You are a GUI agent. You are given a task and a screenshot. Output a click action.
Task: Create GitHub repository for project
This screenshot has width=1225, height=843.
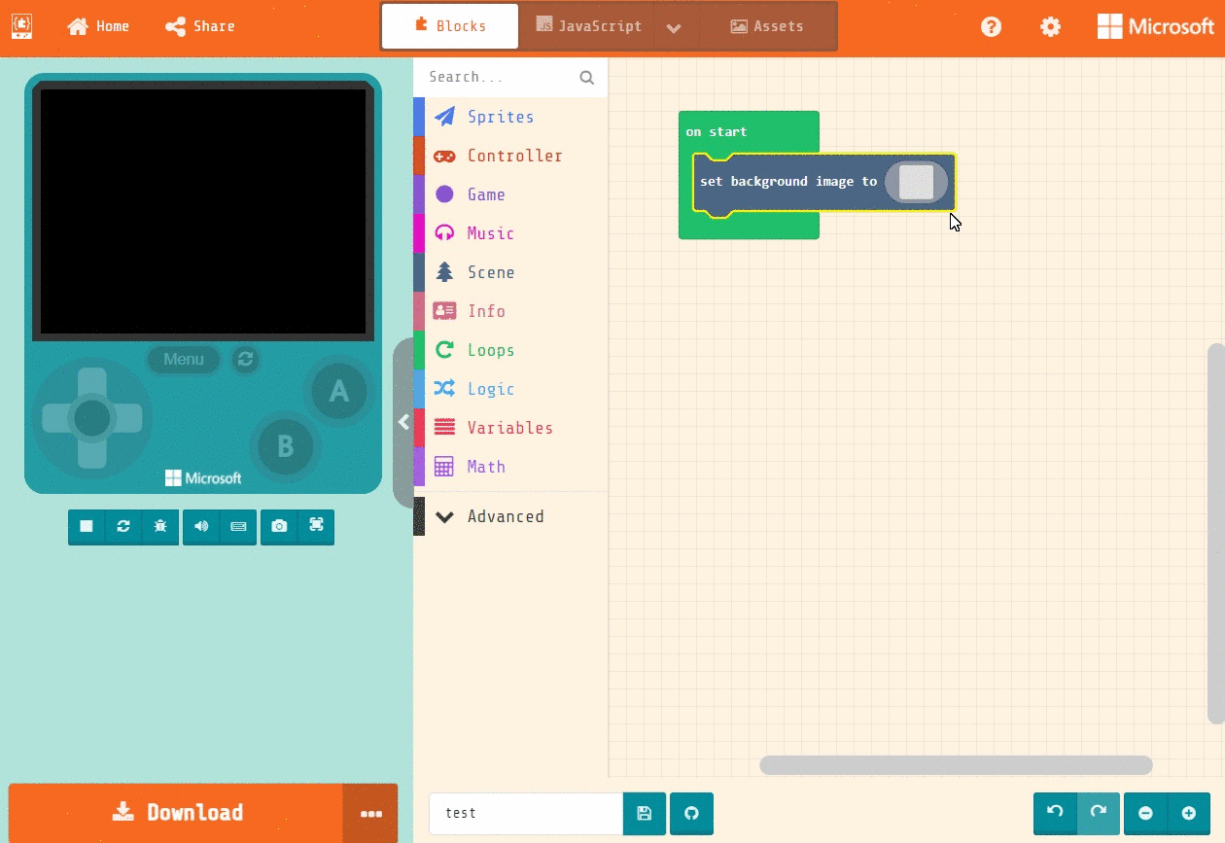[x=691, y=813]
